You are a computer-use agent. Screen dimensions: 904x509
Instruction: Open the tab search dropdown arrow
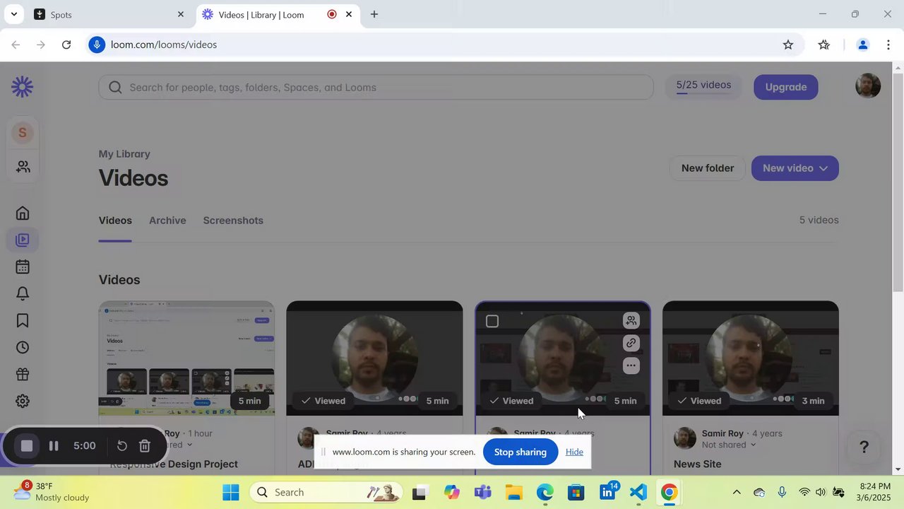[x=13, y=14]
